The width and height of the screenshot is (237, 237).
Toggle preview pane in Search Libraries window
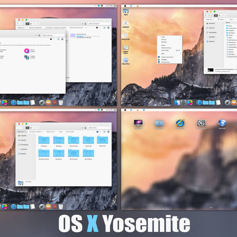tap(58, 39)
